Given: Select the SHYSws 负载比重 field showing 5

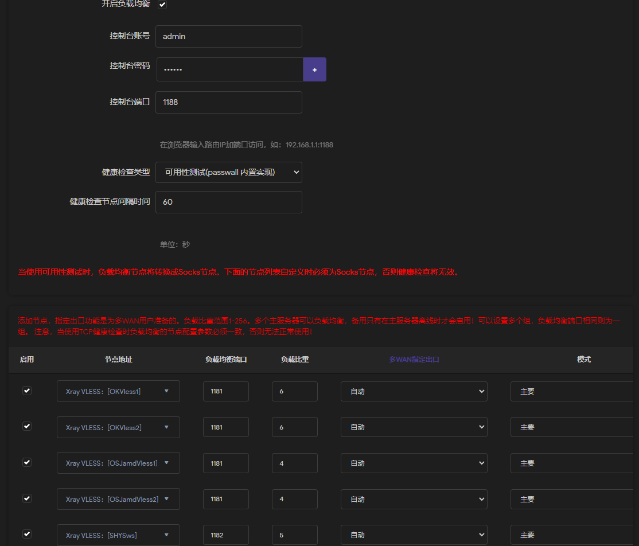Looking at the screenshot, I should (294, 535).
